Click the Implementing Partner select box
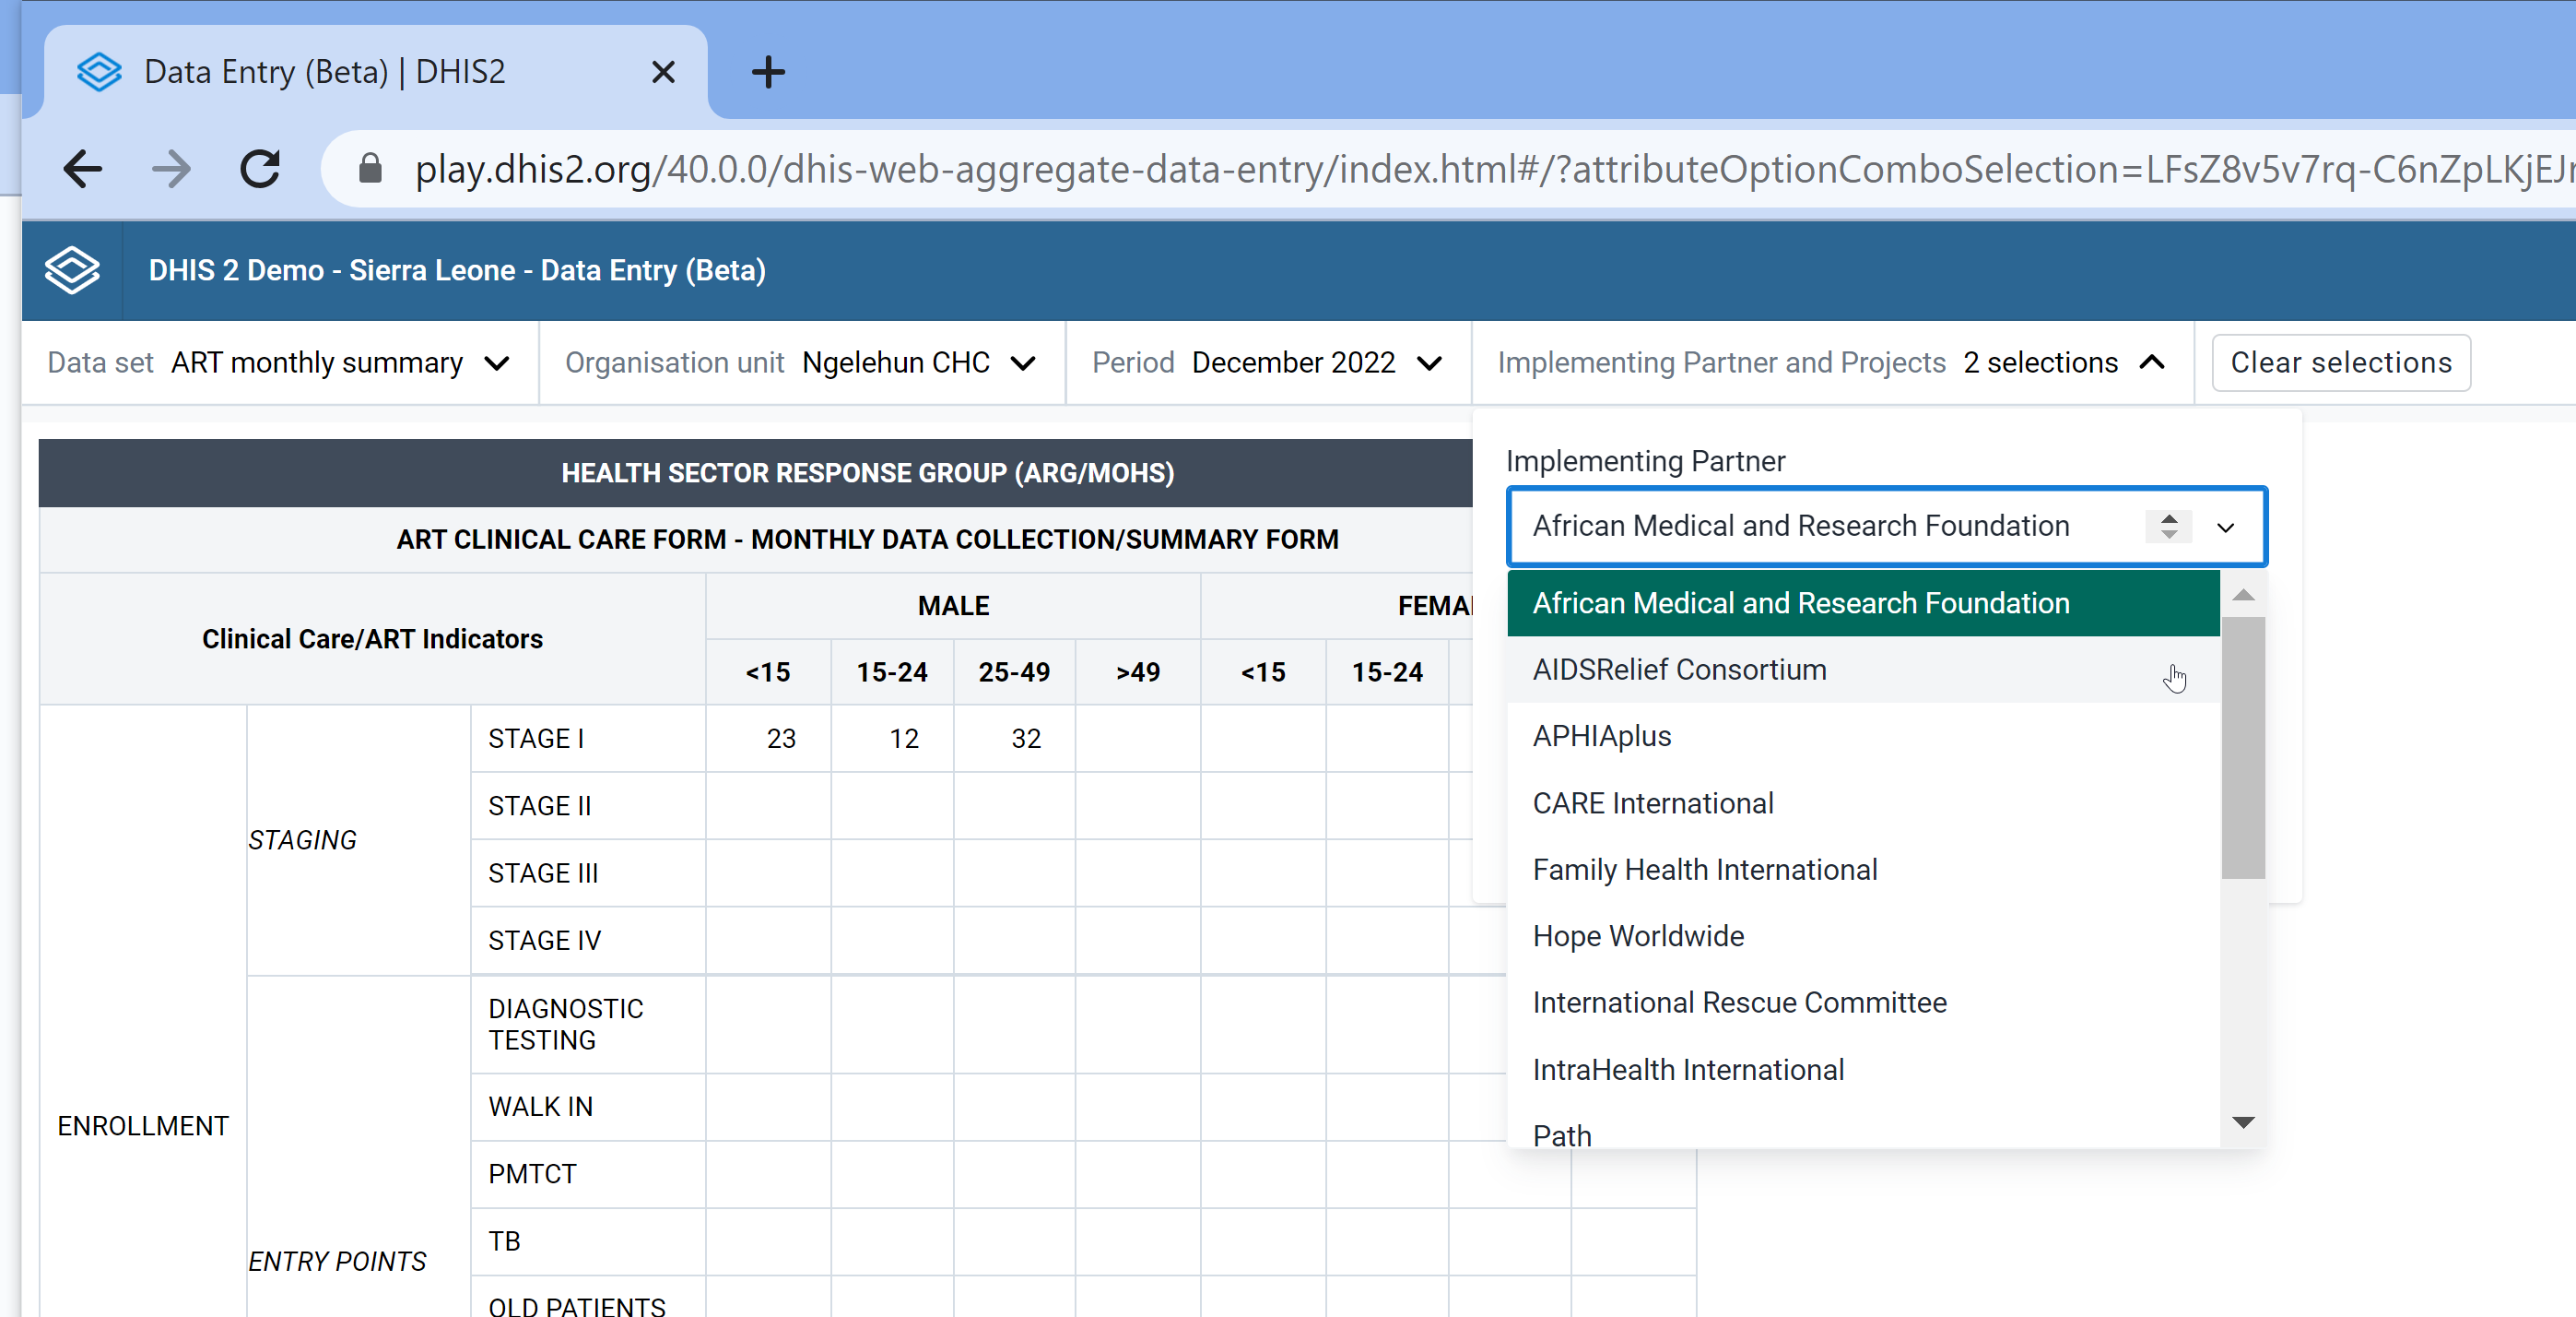The height and width of the screenshot is (1317, 2576). tap(1886, 527)
